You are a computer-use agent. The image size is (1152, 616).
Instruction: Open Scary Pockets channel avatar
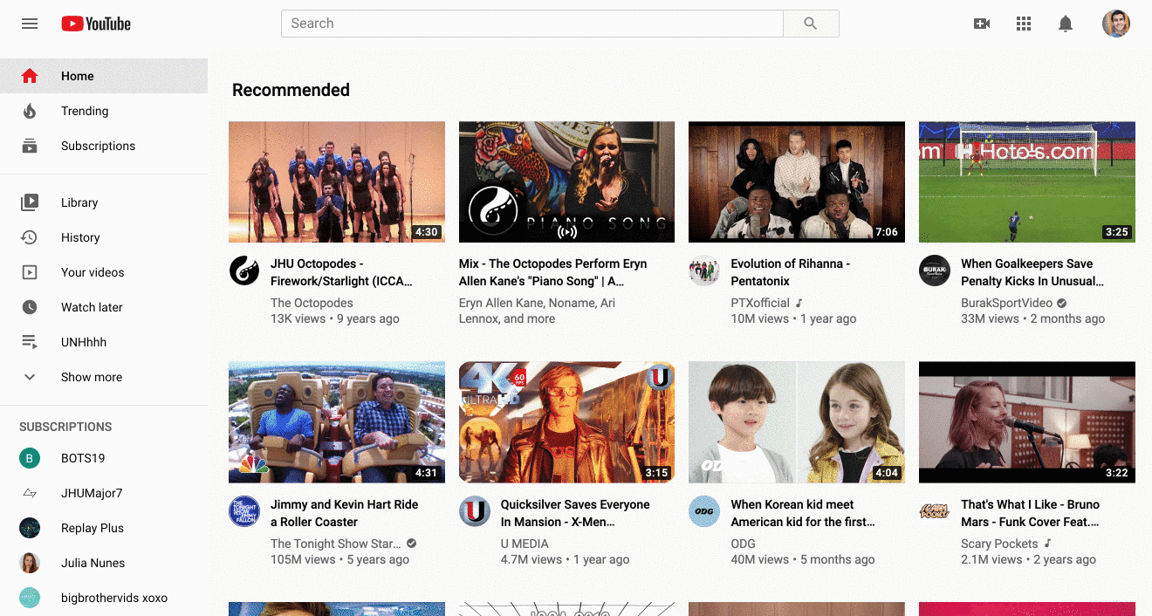(x=934, y=511)
